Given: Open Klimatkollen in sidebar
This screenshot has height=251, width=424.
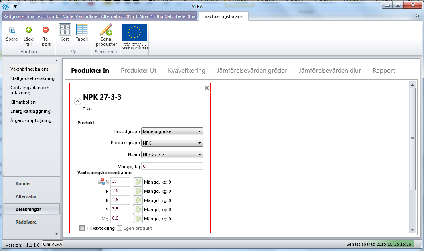Looking at the screenshot, I should (x=23, y=102).
